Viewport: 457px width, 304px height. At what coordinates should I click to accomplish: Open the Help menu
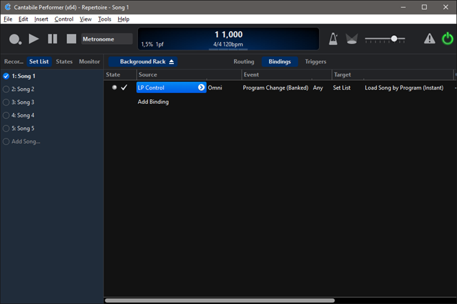124,19
